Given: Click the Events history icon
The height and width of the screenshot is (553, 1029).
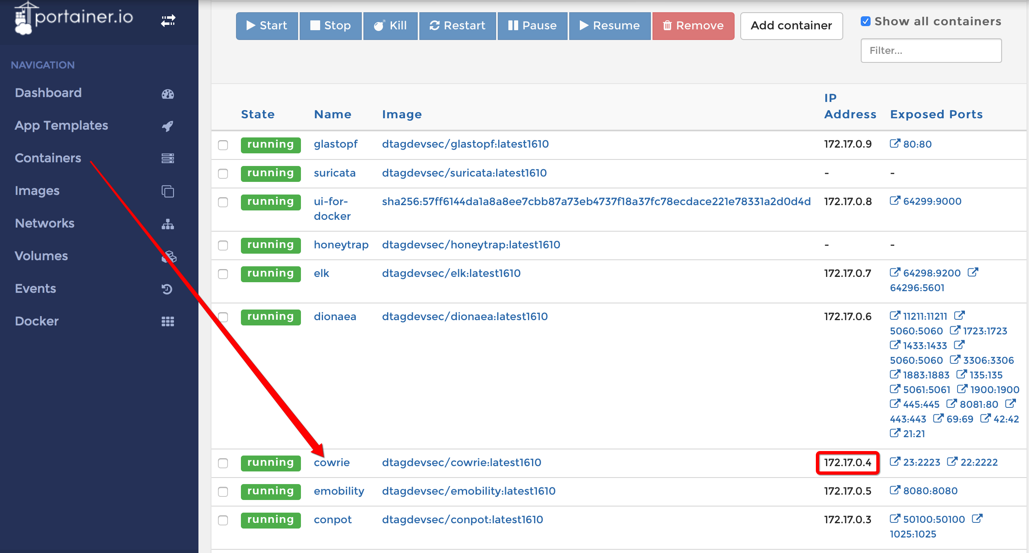Looking at the screenshot, I should coord(167,289).
